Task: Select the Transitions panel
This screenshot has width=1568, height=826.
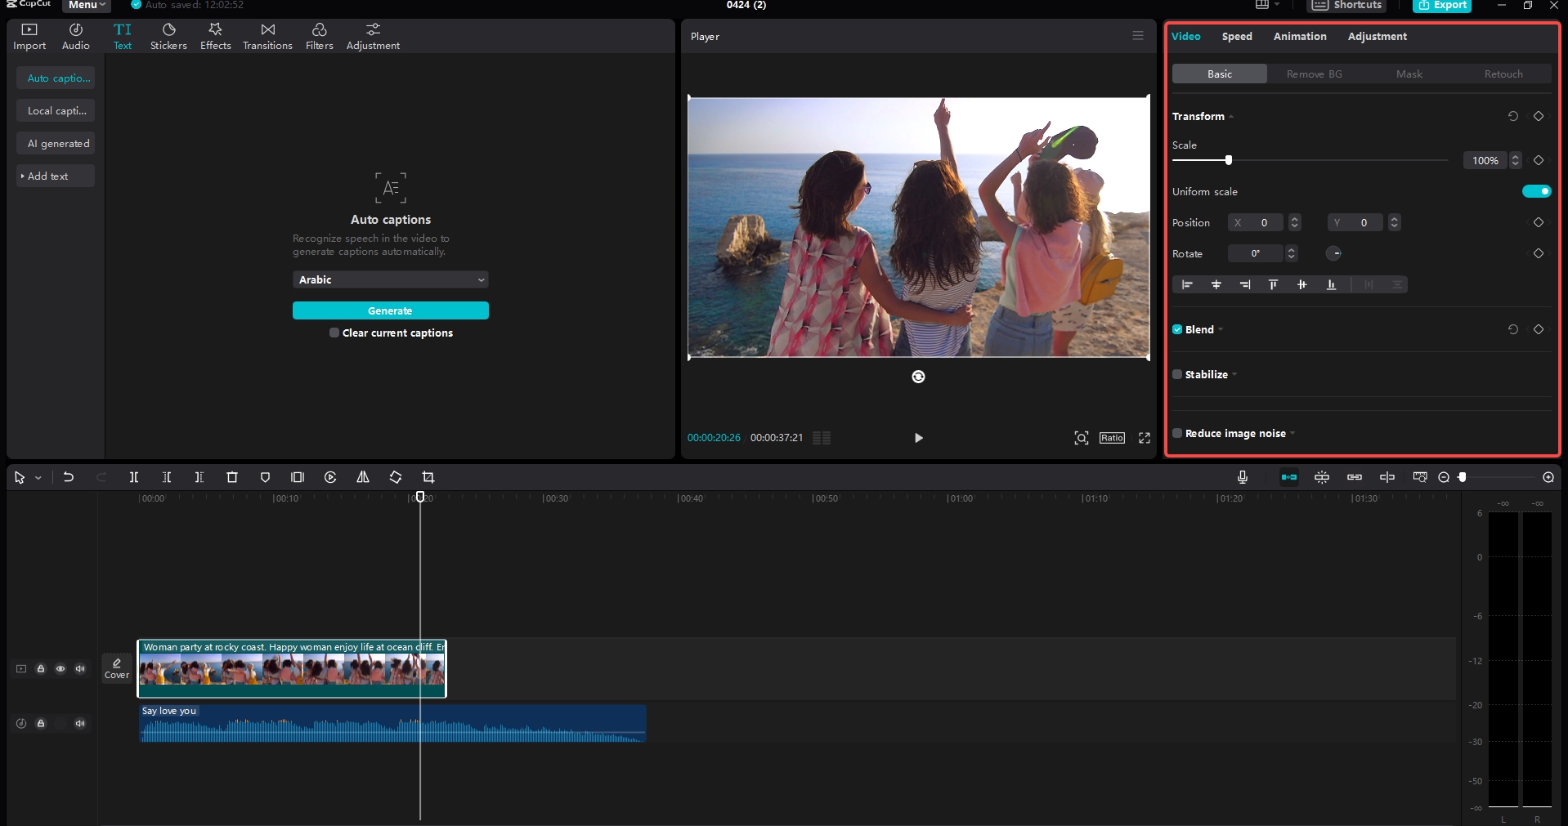Action: point(267,35)
